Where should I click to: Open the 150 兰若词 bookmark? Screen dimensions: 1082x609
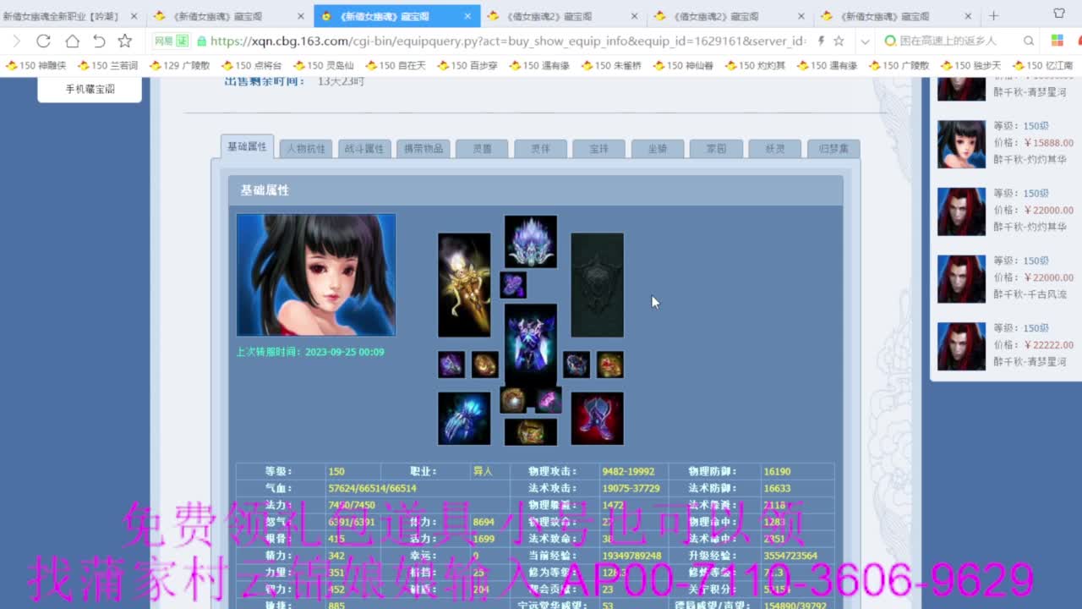[x=107, y=65]
